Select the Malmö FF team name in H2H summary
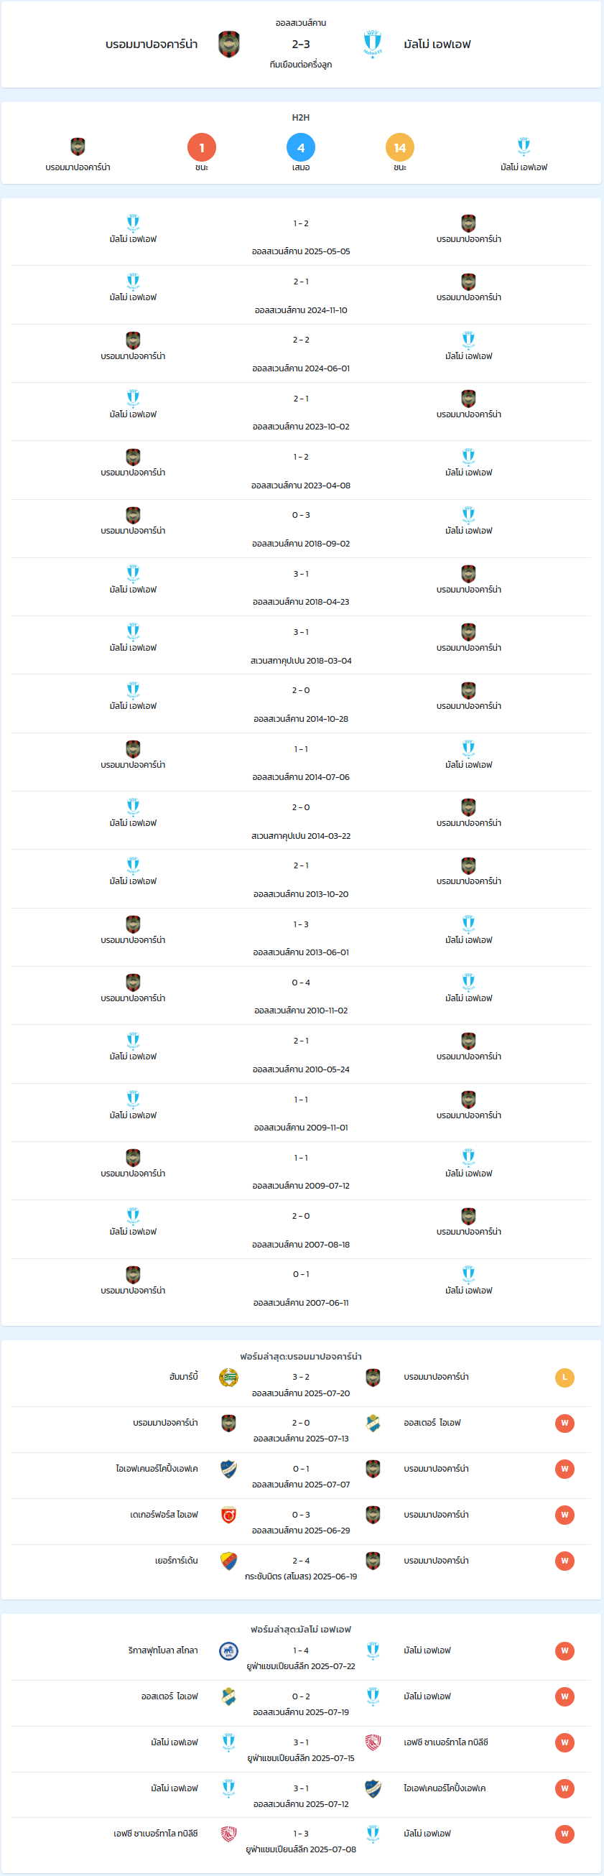Viewport: 604px width, 1876px height. click(524, 167)
